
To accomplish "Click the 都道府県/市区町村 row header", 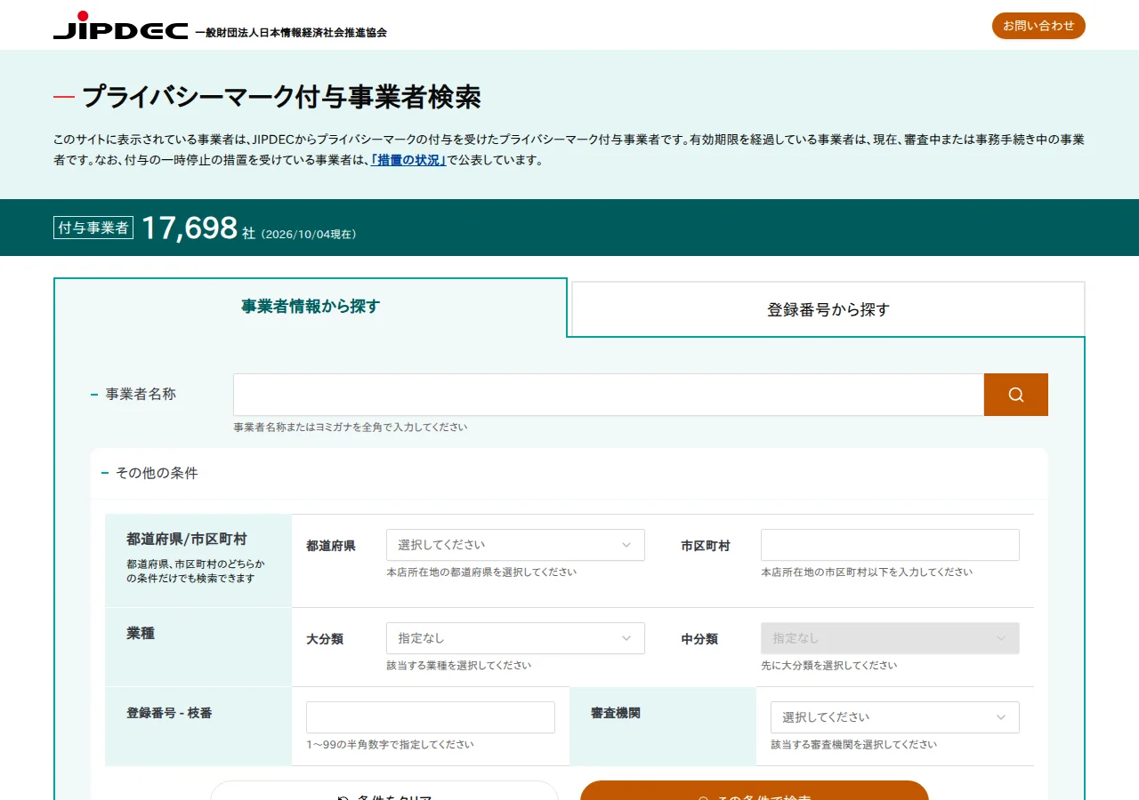I will (x=198, y=560).
